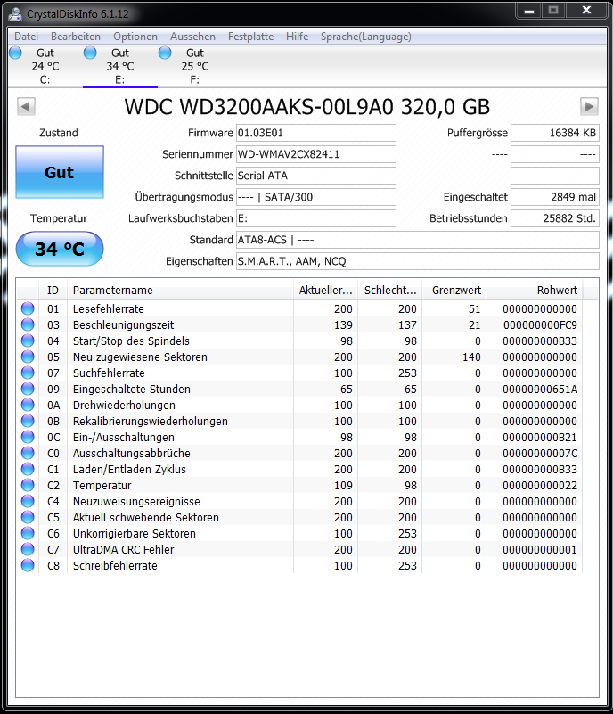
Task: Select the Neu zugewiesene Sektoren parameter name
Action: coord(140,357)
